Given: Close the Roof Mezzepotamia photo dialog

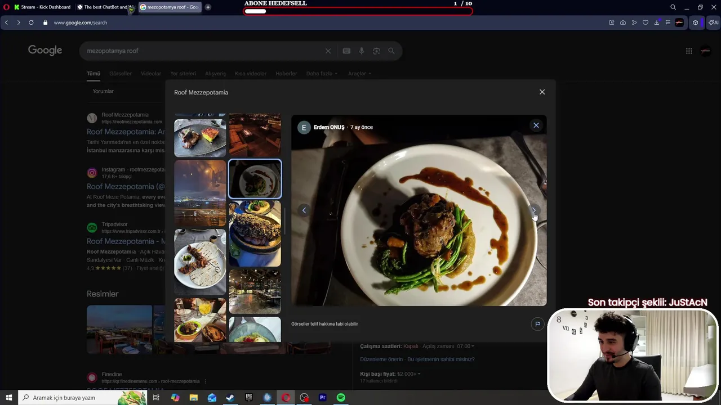Looking at the screenshot, I should (x=542, y=92).
